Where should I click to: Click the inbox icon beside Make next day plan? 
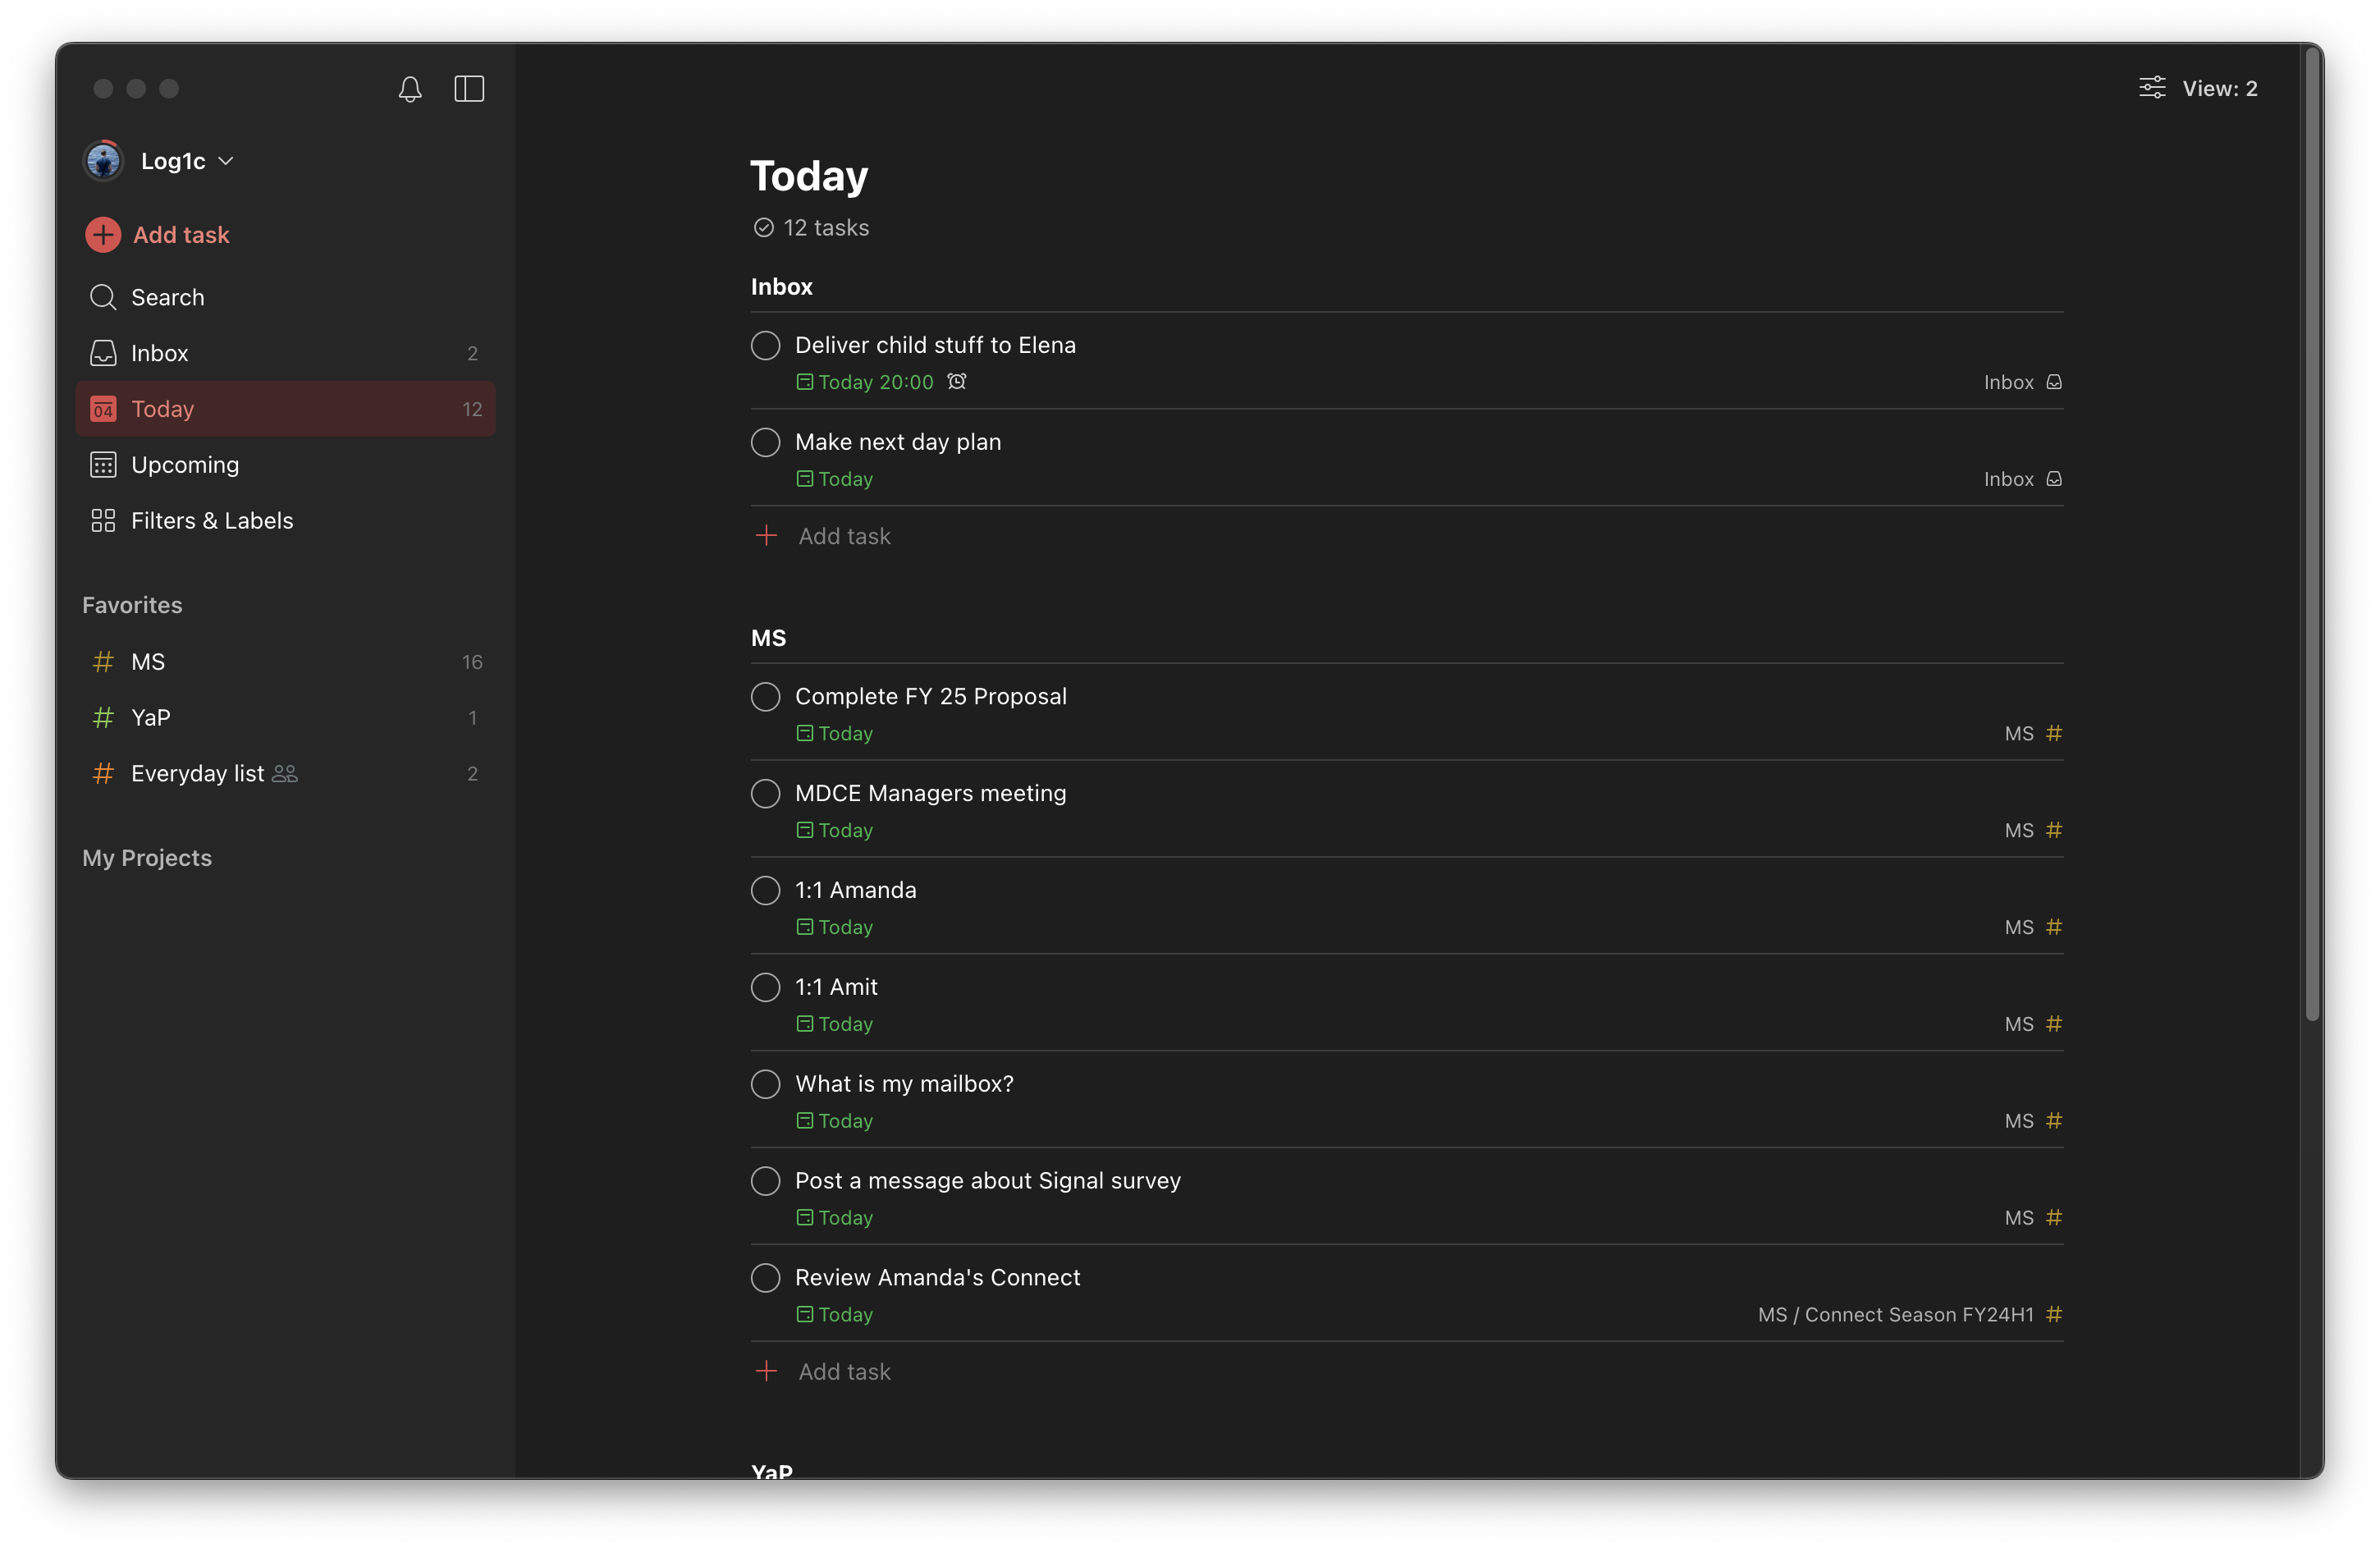[x=2054, y=479]
